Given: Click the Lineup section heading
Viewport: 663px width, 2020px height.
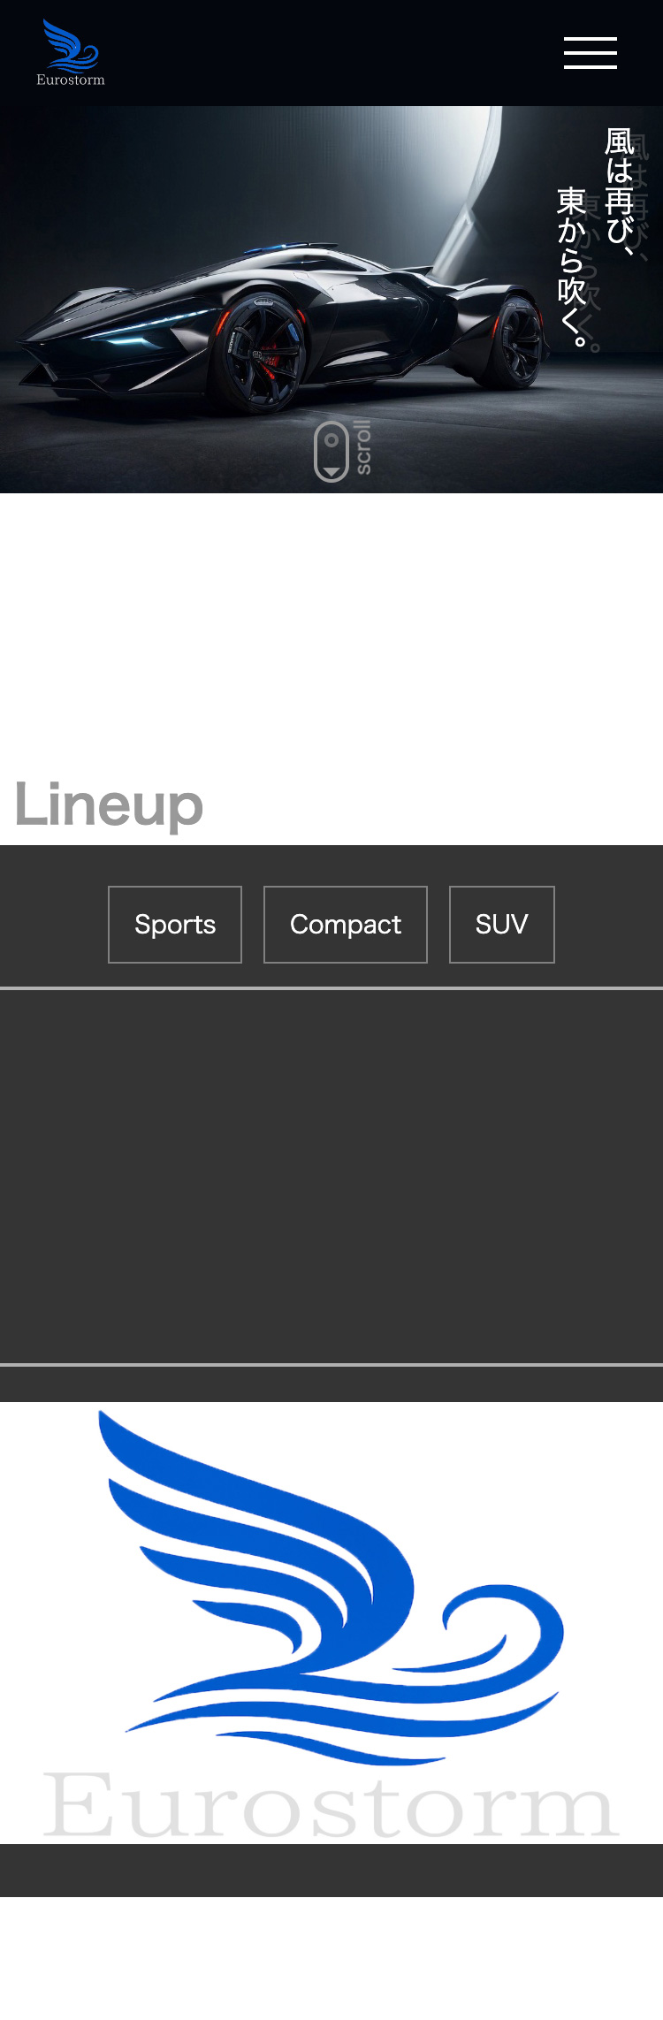Looking at the screenshot, I should tap(109, 804).
